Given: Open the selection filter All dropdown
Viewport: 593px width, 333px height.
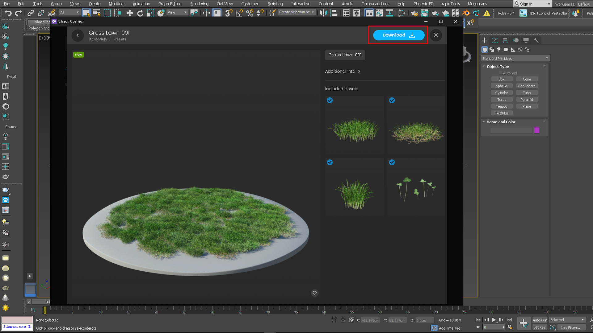Looking at the screenshot, I should (69, 12).
